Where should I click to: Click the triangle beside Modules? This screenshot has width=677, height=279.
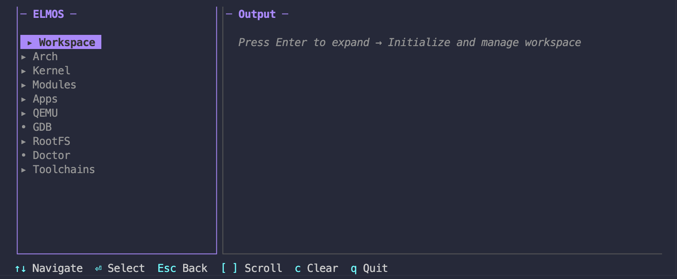[24, 85]
